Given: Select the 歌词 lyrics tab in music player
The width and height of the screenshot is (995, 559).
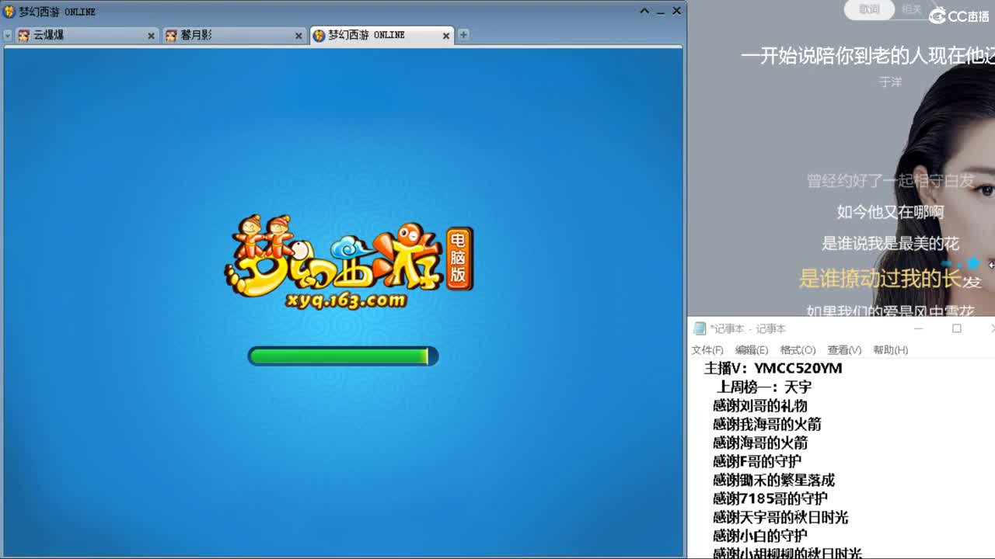Looking at the screenshot, I should point(869,9).
